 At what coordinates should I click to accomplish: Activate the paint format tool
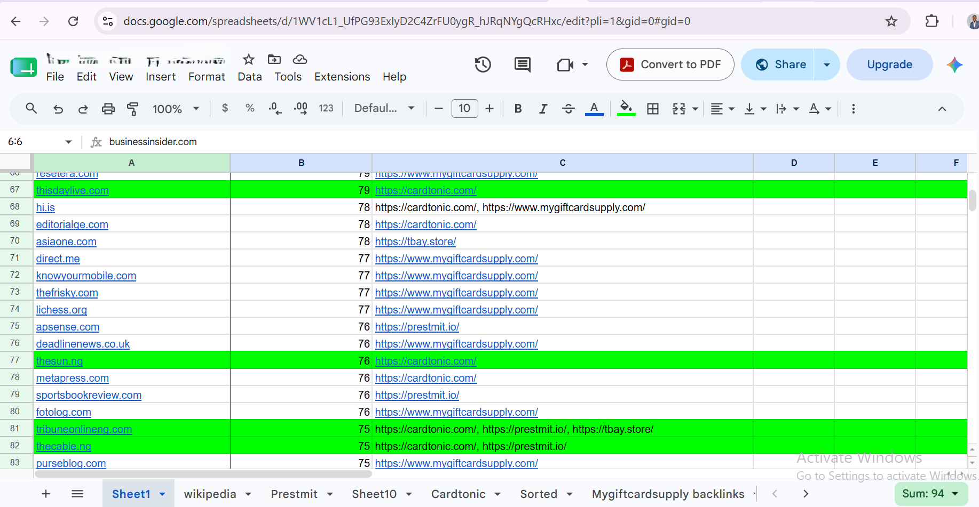click(x=133, y=109)
